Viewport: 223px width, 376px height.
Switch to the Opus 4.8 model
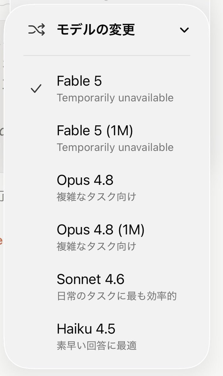coord(106,188)
